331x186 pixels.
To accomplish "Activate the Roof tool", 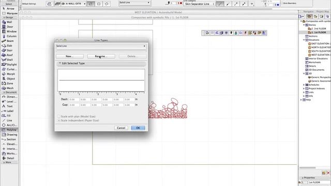I will click(x=9, y=55).
